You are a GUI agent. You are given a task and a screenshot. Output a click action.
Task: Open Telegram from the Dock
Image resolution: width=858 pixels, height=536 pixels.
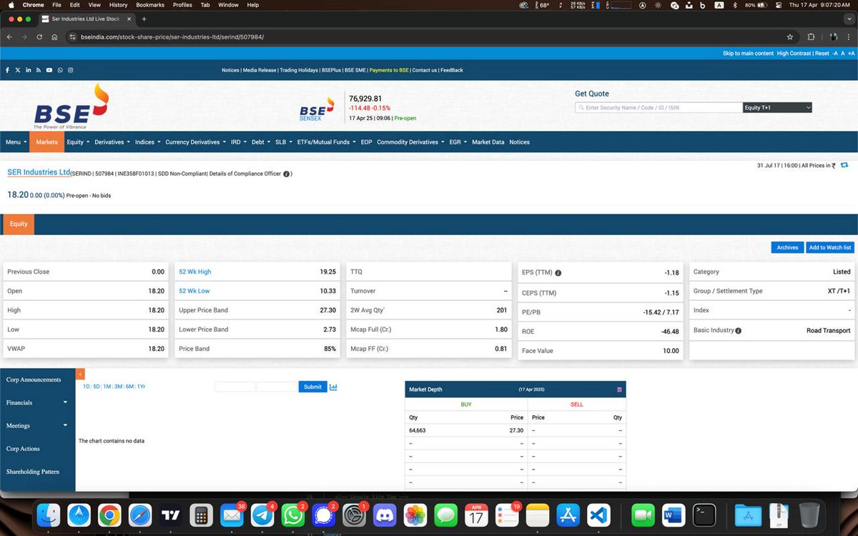pos(262,515)
